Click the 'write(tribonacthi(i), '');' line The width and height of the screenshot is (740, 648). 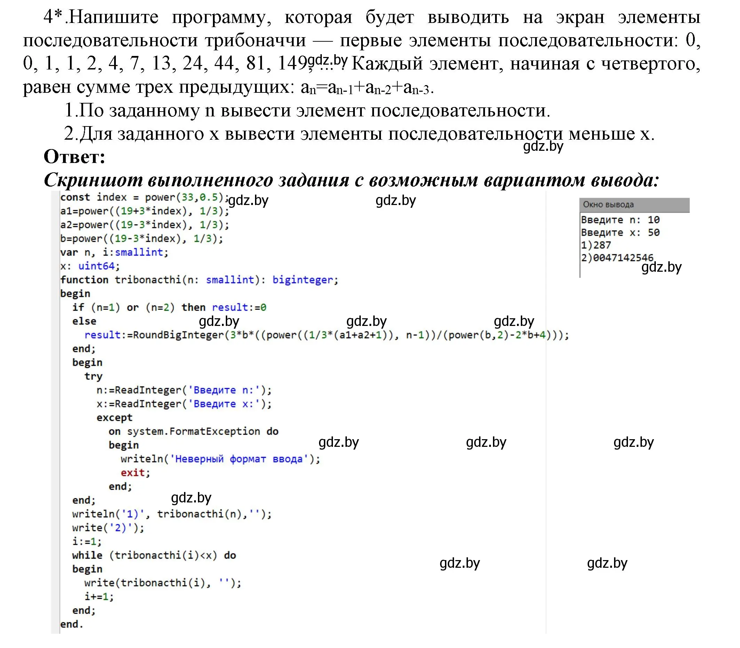[163, 583]
